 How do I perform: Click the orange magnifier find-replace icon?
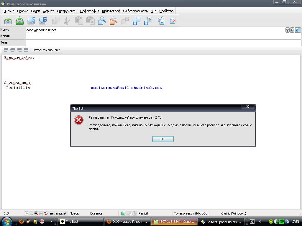pyautogui.click(x=114, y=21)
